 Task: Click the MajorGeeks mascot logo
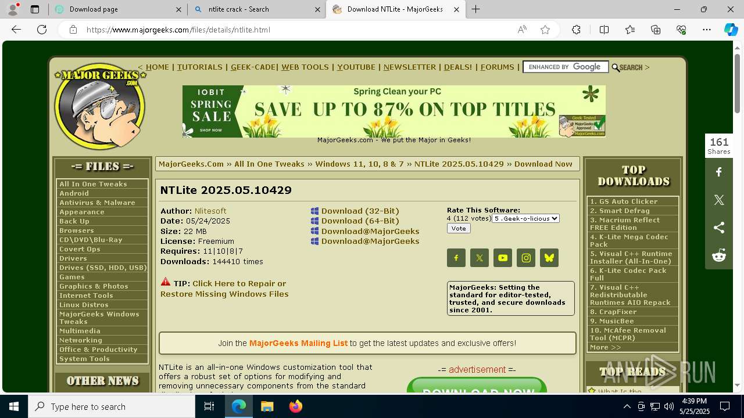click(x=99, y=106)
